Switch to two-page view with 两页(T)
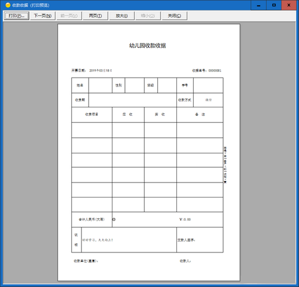Screen dimensions: 299x287 [x=95, y=16]
